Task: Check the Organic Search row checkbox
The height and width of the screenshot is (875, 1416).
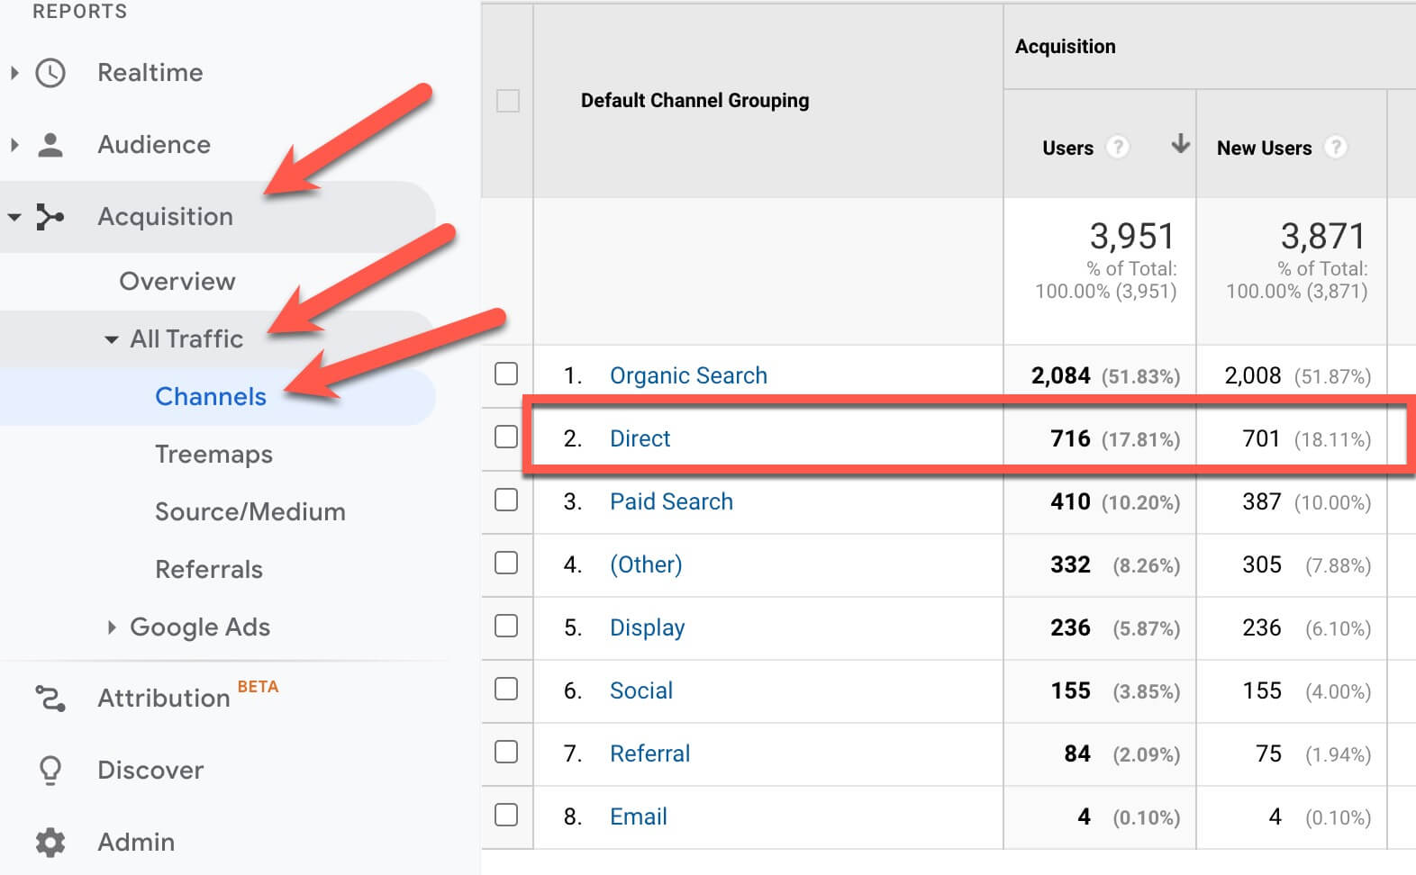Action: (x=506, y=374)
